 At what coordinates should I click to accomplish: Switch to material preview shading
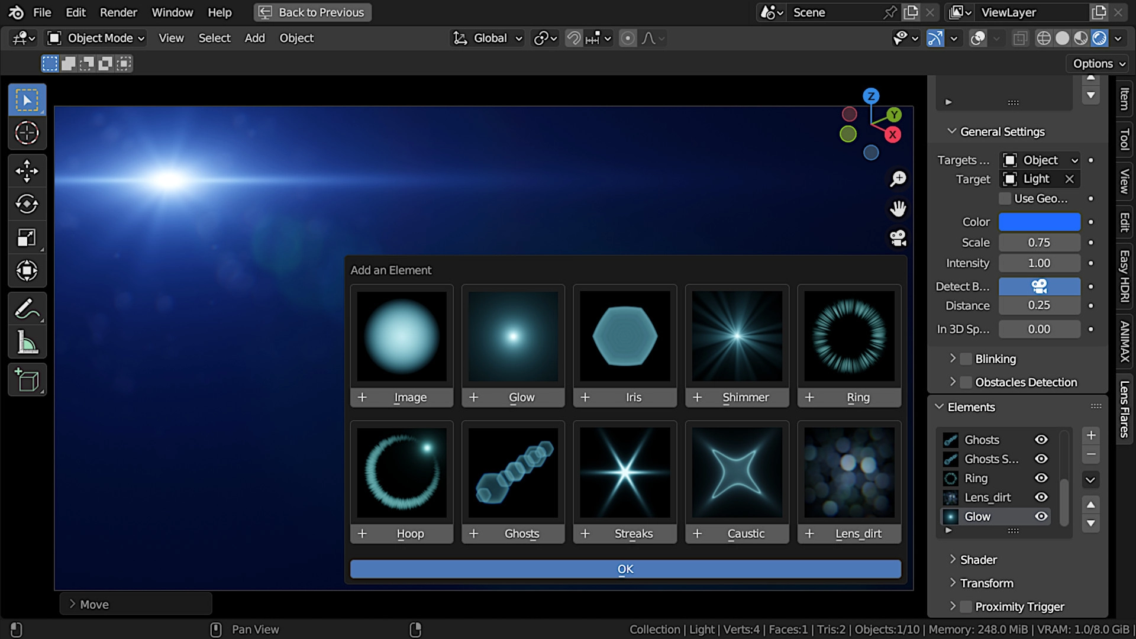click(x=1081, y=38)
